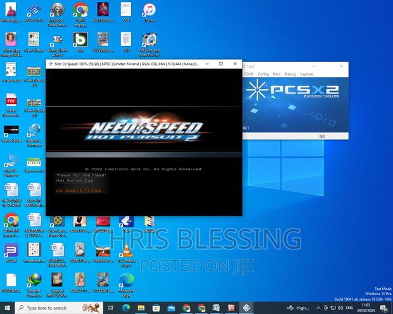Open Capture menu in PCSX2 window
The width and height of the screenshot is (393, 314).
coord(306,74)
